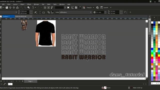Click the Save icon in the toolbar
Screen dimensions: 160x90
(x=7, y=7)
